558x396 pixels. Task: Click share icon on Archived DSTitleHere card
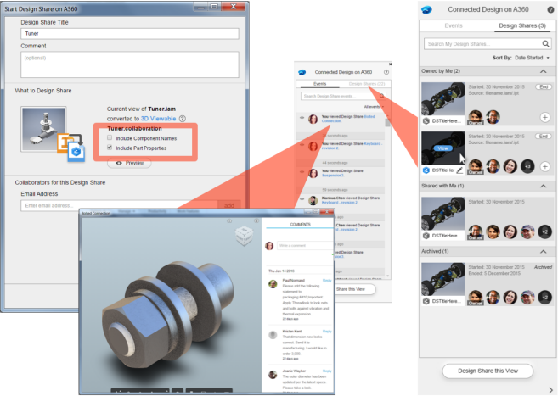coord(426,301)
